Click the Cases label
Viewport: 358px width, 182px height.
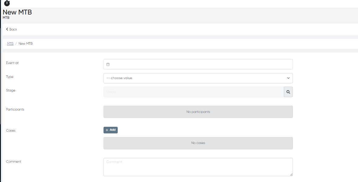11,130
